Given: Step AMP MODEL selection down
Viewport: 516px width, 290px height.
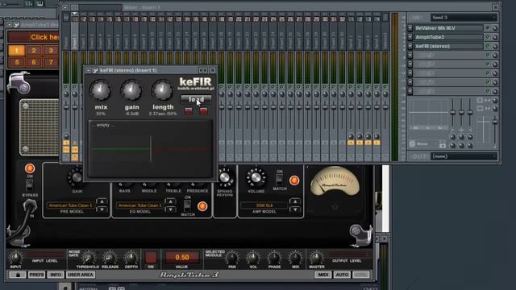Looking at the screenshot, I should click(295, 209).
